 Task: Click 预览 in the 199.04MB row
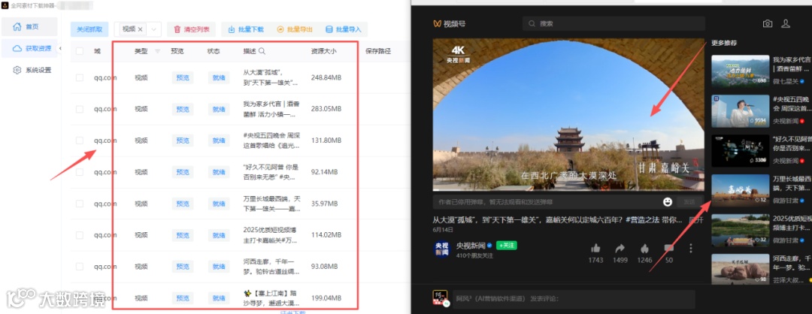[183, 298]
